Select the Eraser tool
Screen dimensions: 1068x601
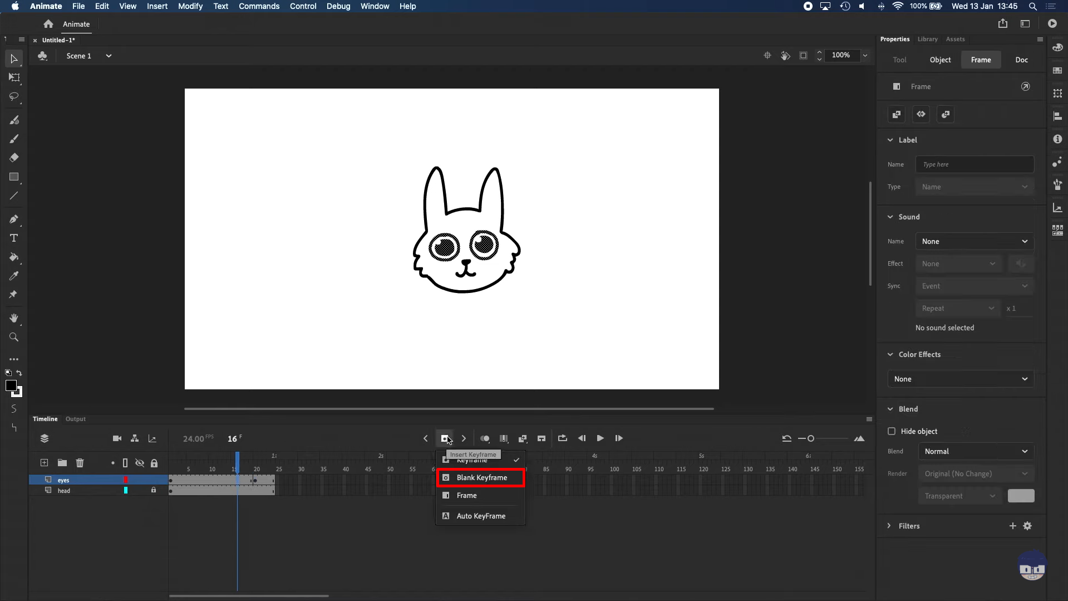coord(13,158)
